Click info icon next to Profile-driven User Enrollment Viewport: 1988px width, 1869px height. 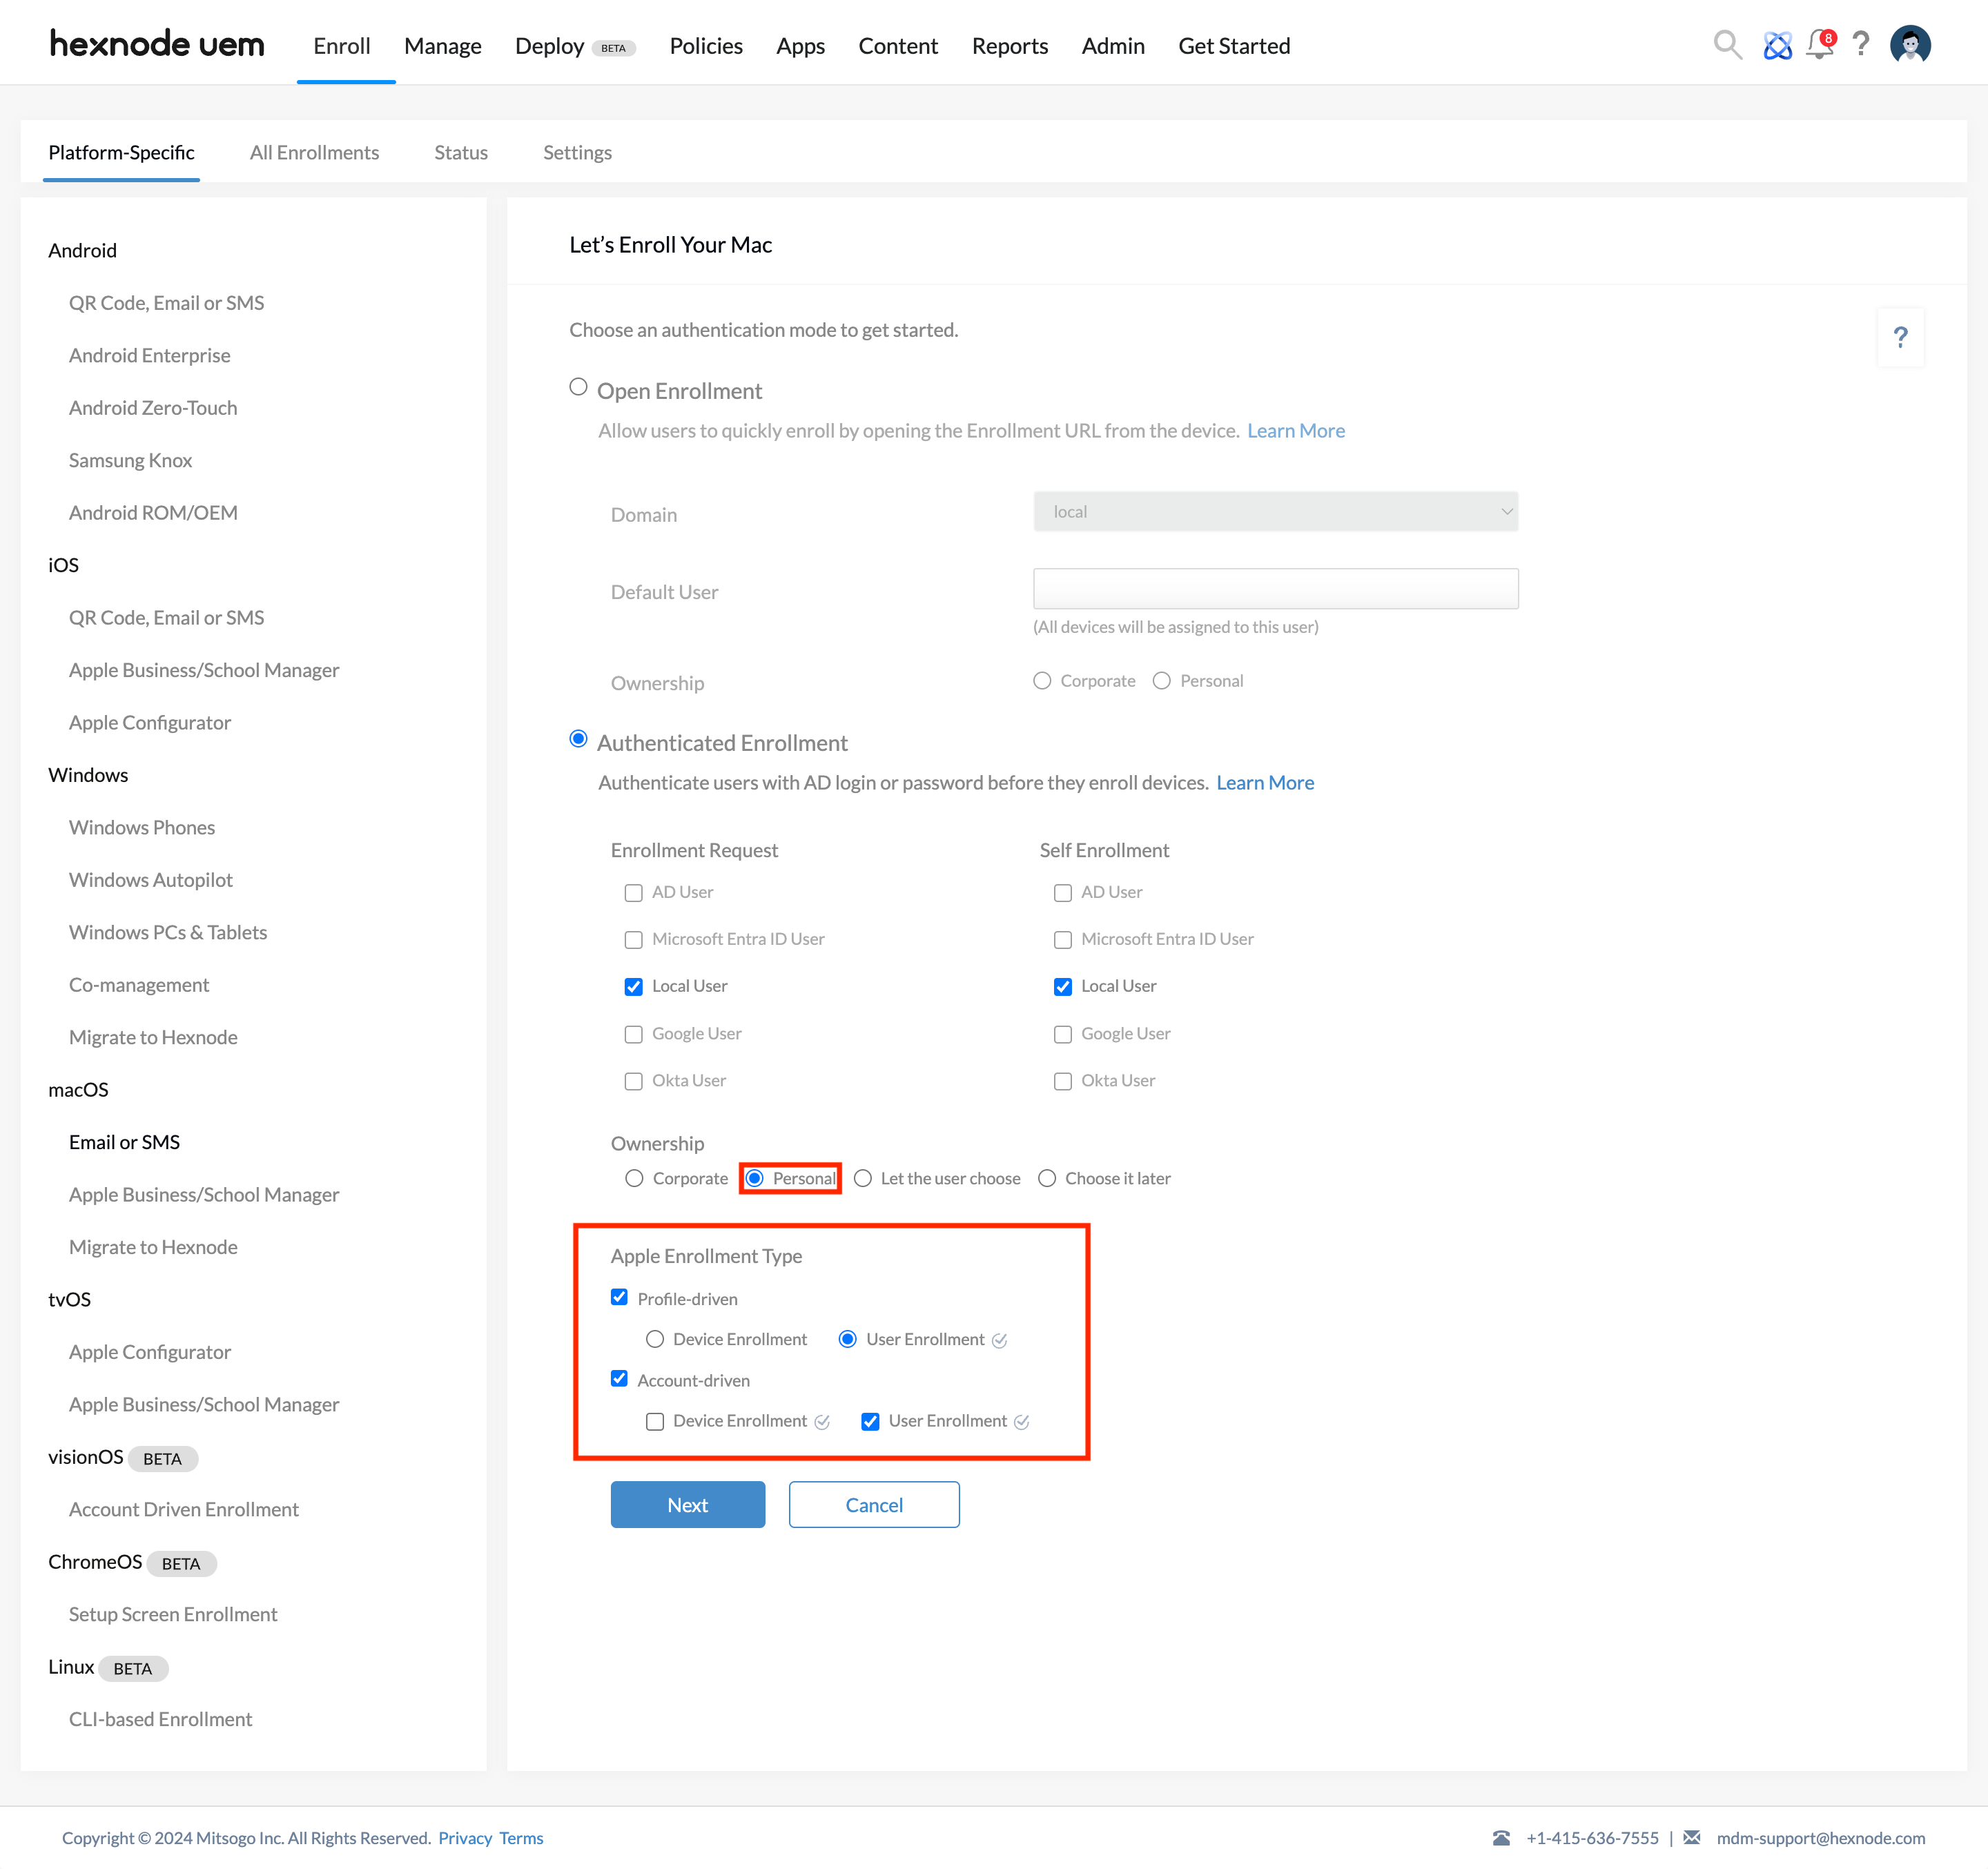click(999, 1340)
